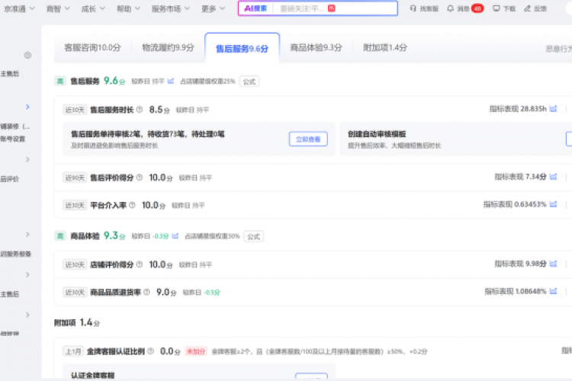Open 账号设置 in the sidebar
The image size is (572, 381).
click(x=13, y=139)
